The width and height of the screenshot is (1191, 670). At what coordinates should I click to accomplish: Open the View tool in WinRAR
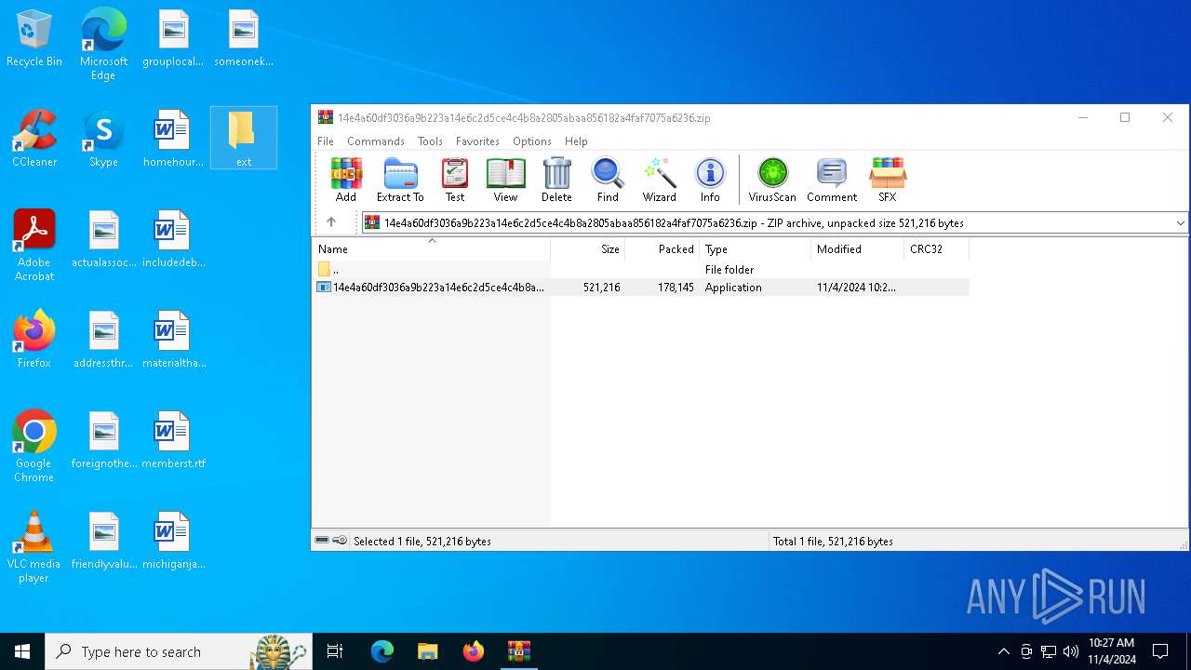tap(505, 180)
